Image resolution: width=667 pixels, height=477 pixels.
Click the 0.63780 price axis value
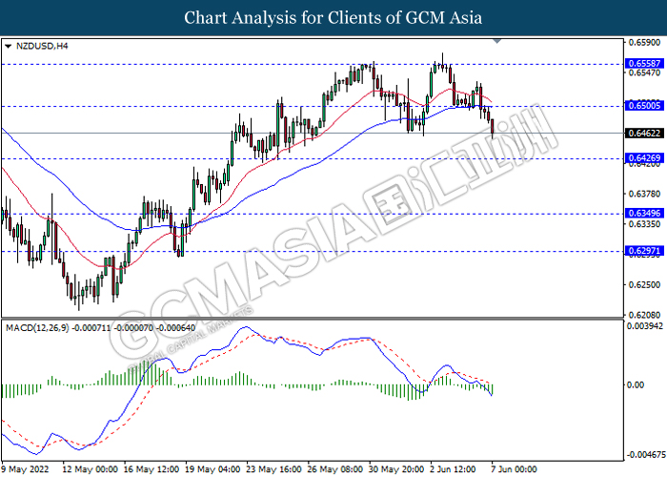[645, 194]
